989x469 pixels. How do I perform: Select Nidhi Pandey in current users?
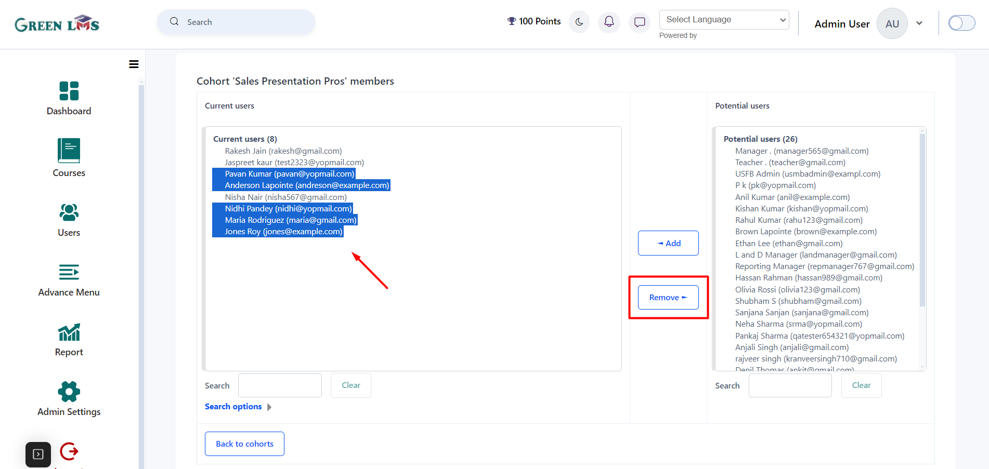click(x=282, y=209)
